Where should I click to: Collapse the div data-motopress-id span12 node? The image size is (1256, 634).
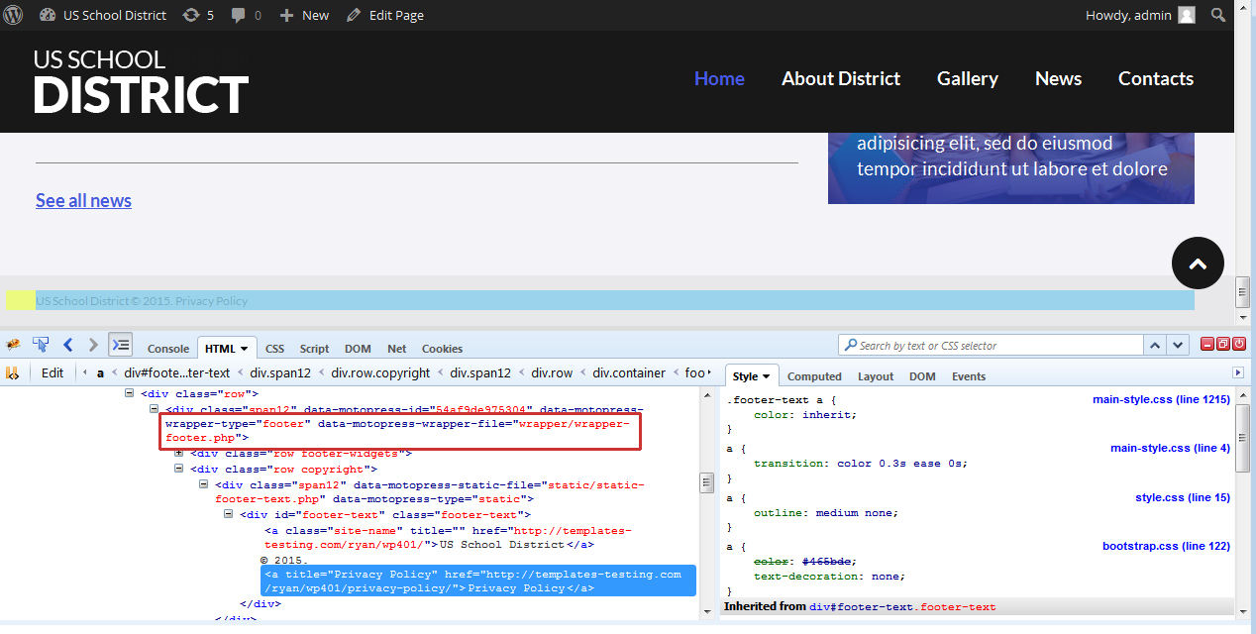pyautogui.click(x=155, y=408)
